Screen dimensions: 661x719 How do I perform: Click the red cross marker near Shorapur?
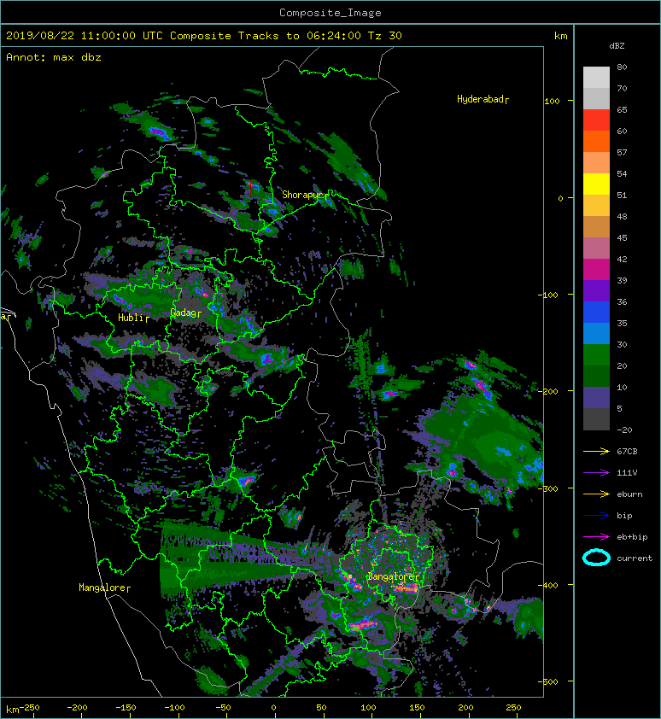(x=250, y=186)
